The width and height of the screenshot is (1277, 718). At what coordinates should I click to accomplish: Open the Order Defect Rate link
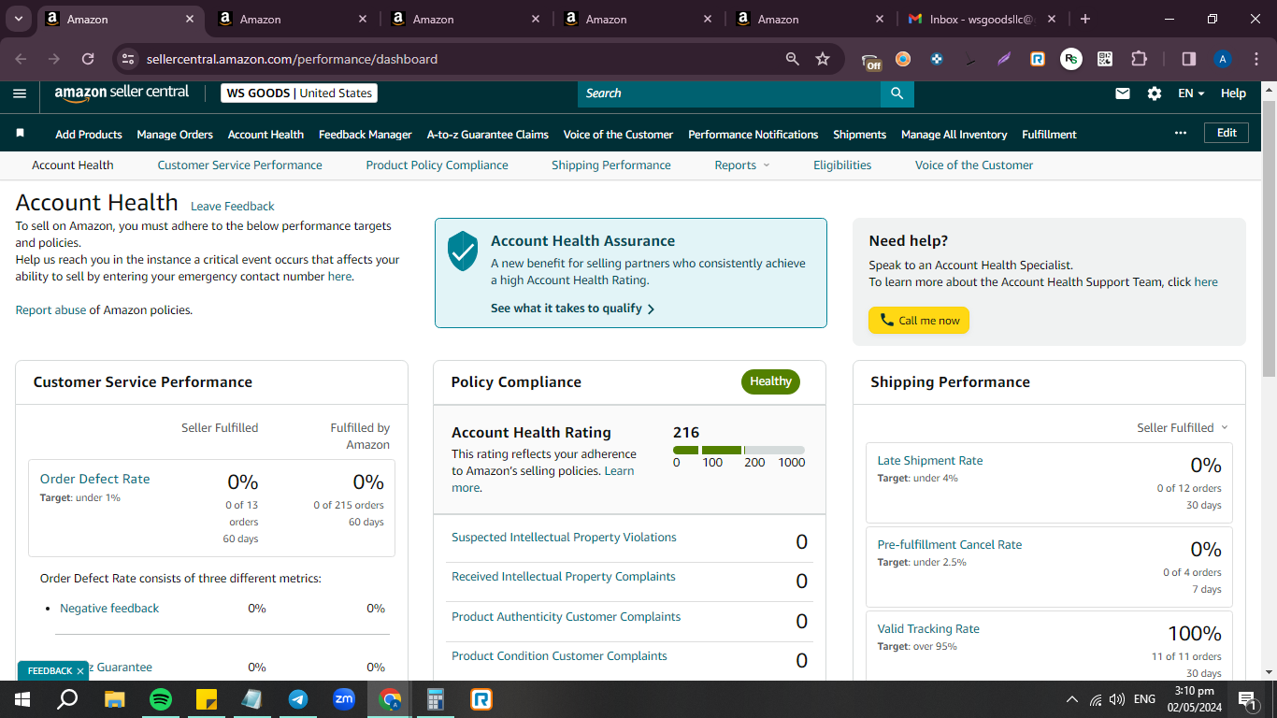(x=94, y=479)
